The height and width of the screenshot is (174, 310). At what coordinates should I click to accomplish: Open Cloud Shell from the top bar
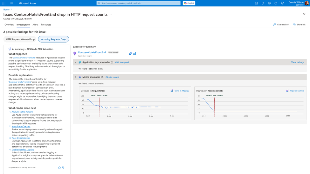point(256,3)
